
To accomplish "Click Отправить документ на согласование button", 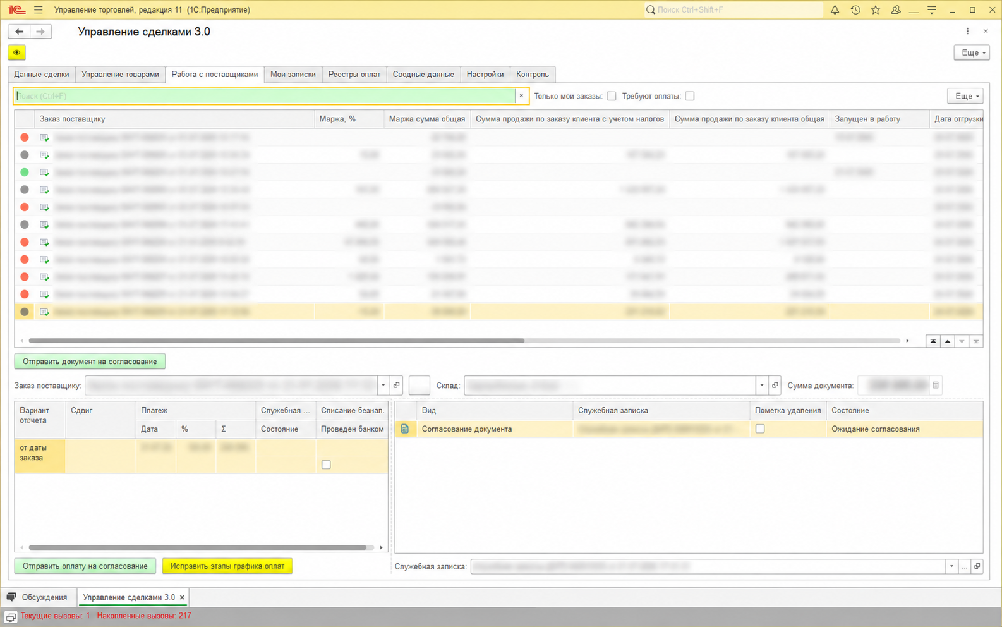I will click(90, 362).
